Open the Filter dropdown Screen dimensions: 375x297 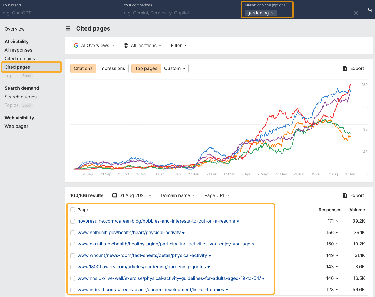178,45
